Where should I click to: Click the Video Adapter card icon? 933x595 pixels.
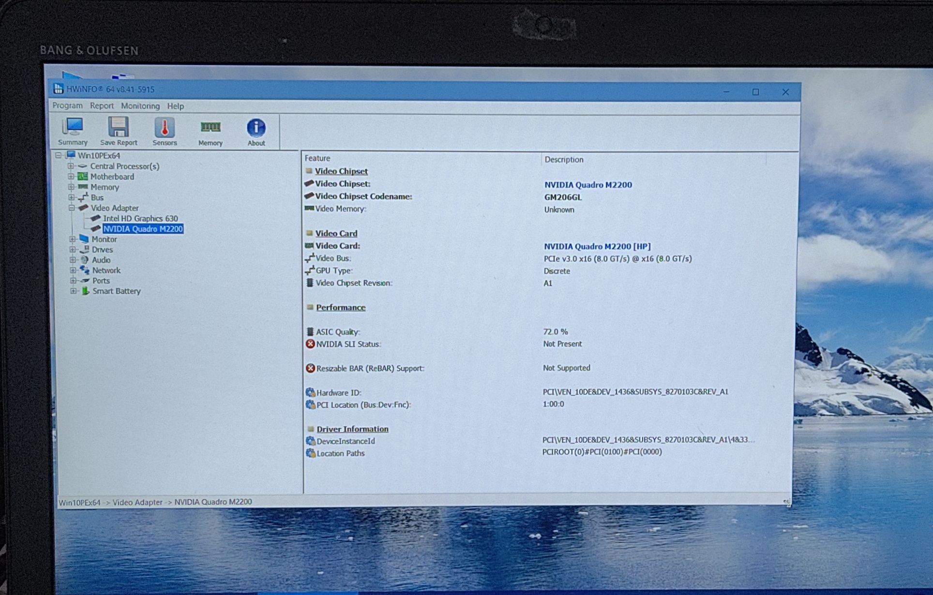[84, 208]
